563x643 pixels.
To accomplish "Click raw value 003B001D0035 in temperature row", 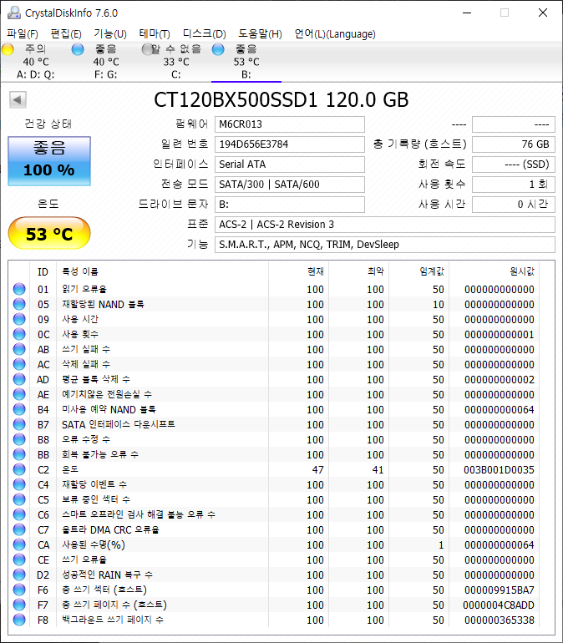I will (499, 470).
